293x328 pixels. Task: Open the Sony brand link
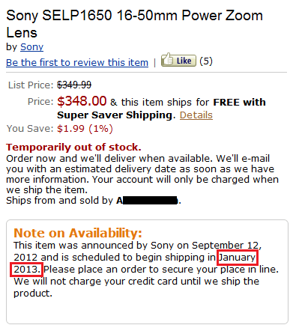pyautogui.click(x=31, y=47)
